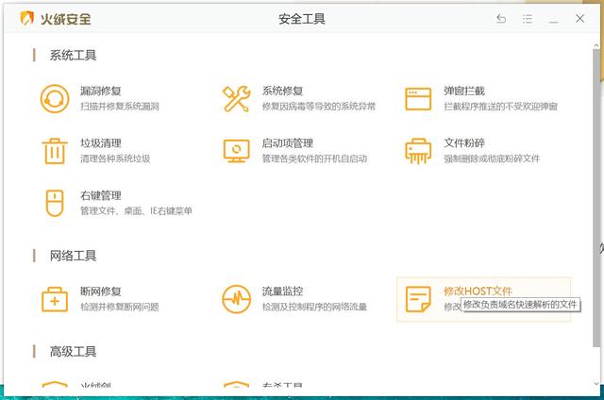The height and width of the screenshot is (400, 604).
Task: Click the 修改HOST文件 title text
Action: click(x=478, y=292)
